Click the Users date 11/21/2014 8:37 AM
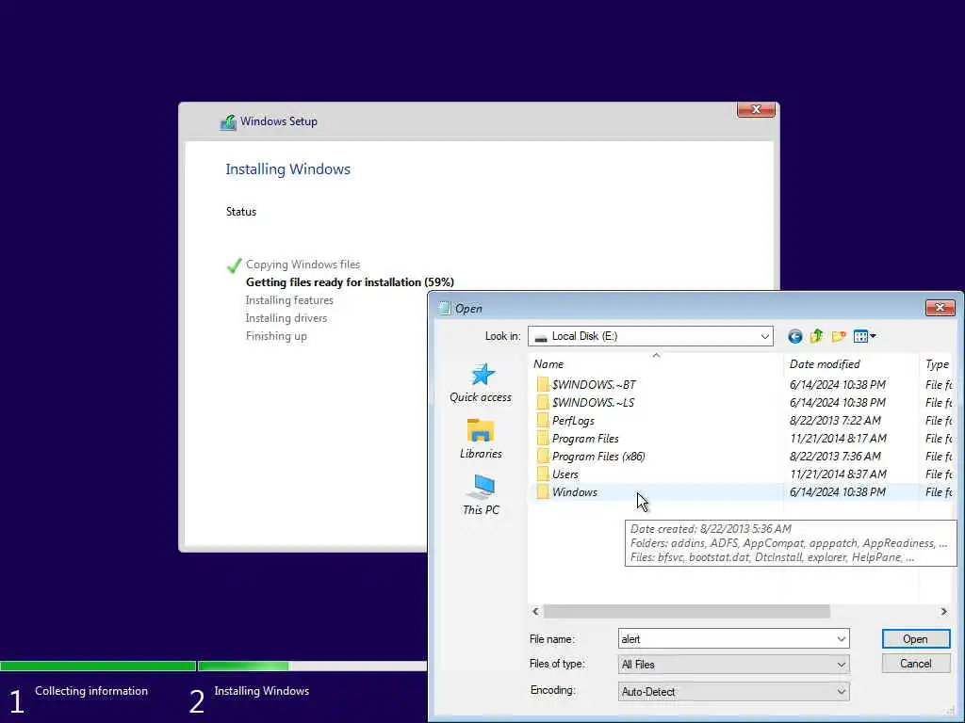965x723 pixels. click(x=838, y=474)
